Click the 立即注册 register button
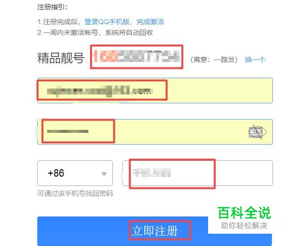294x246 pixels. coord(155,231)
